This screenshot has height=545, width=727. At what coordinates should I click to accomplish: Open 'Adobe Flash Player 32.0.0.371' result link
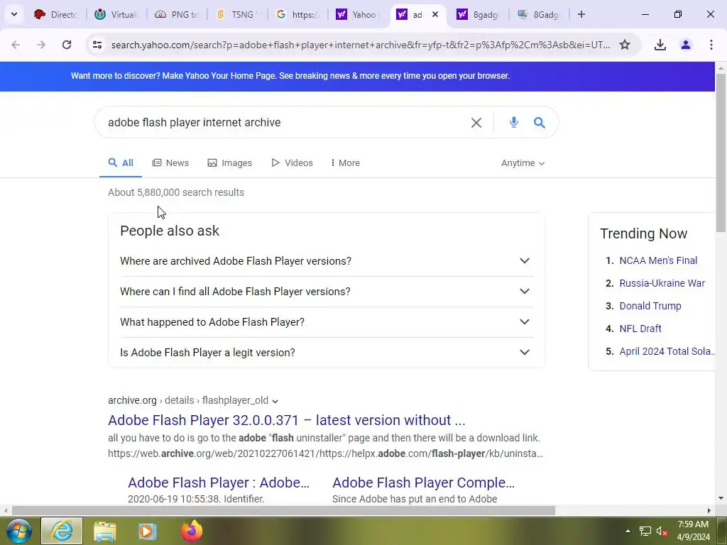(287, 420)
